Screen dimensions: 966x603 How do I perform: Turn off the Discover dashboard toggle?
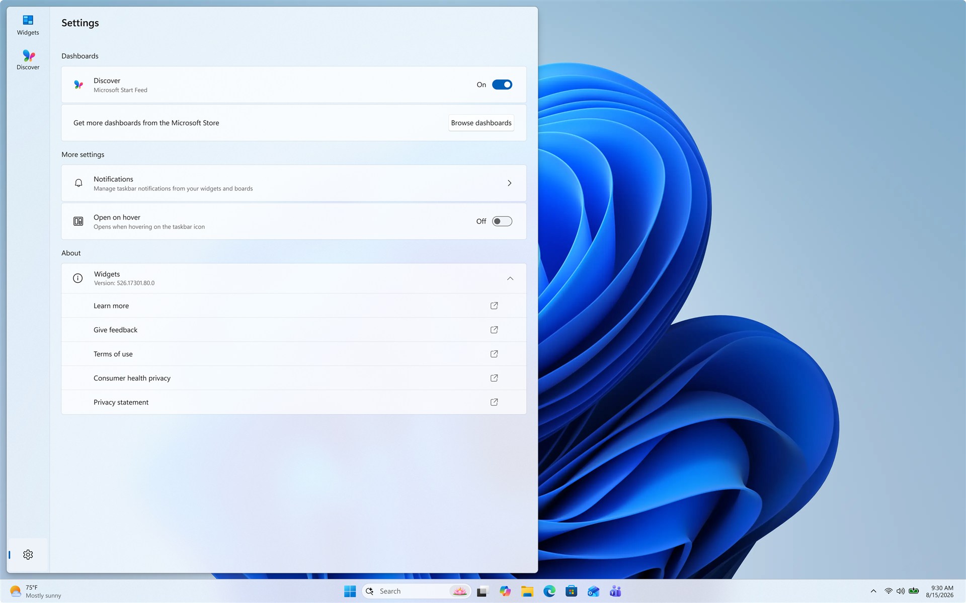pyautogui.click(x=502, y=85)
